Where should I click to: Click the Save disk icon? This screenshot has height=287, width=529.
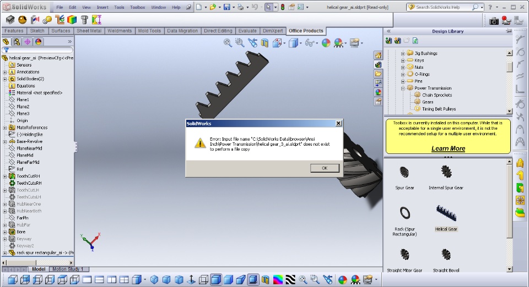(226, 7)
